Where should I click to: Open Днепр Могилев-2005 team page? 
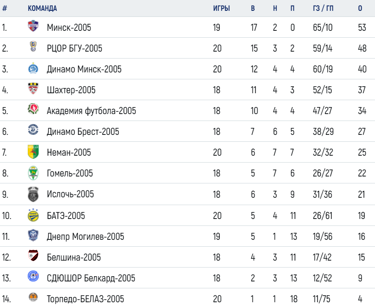pos(86,236)
